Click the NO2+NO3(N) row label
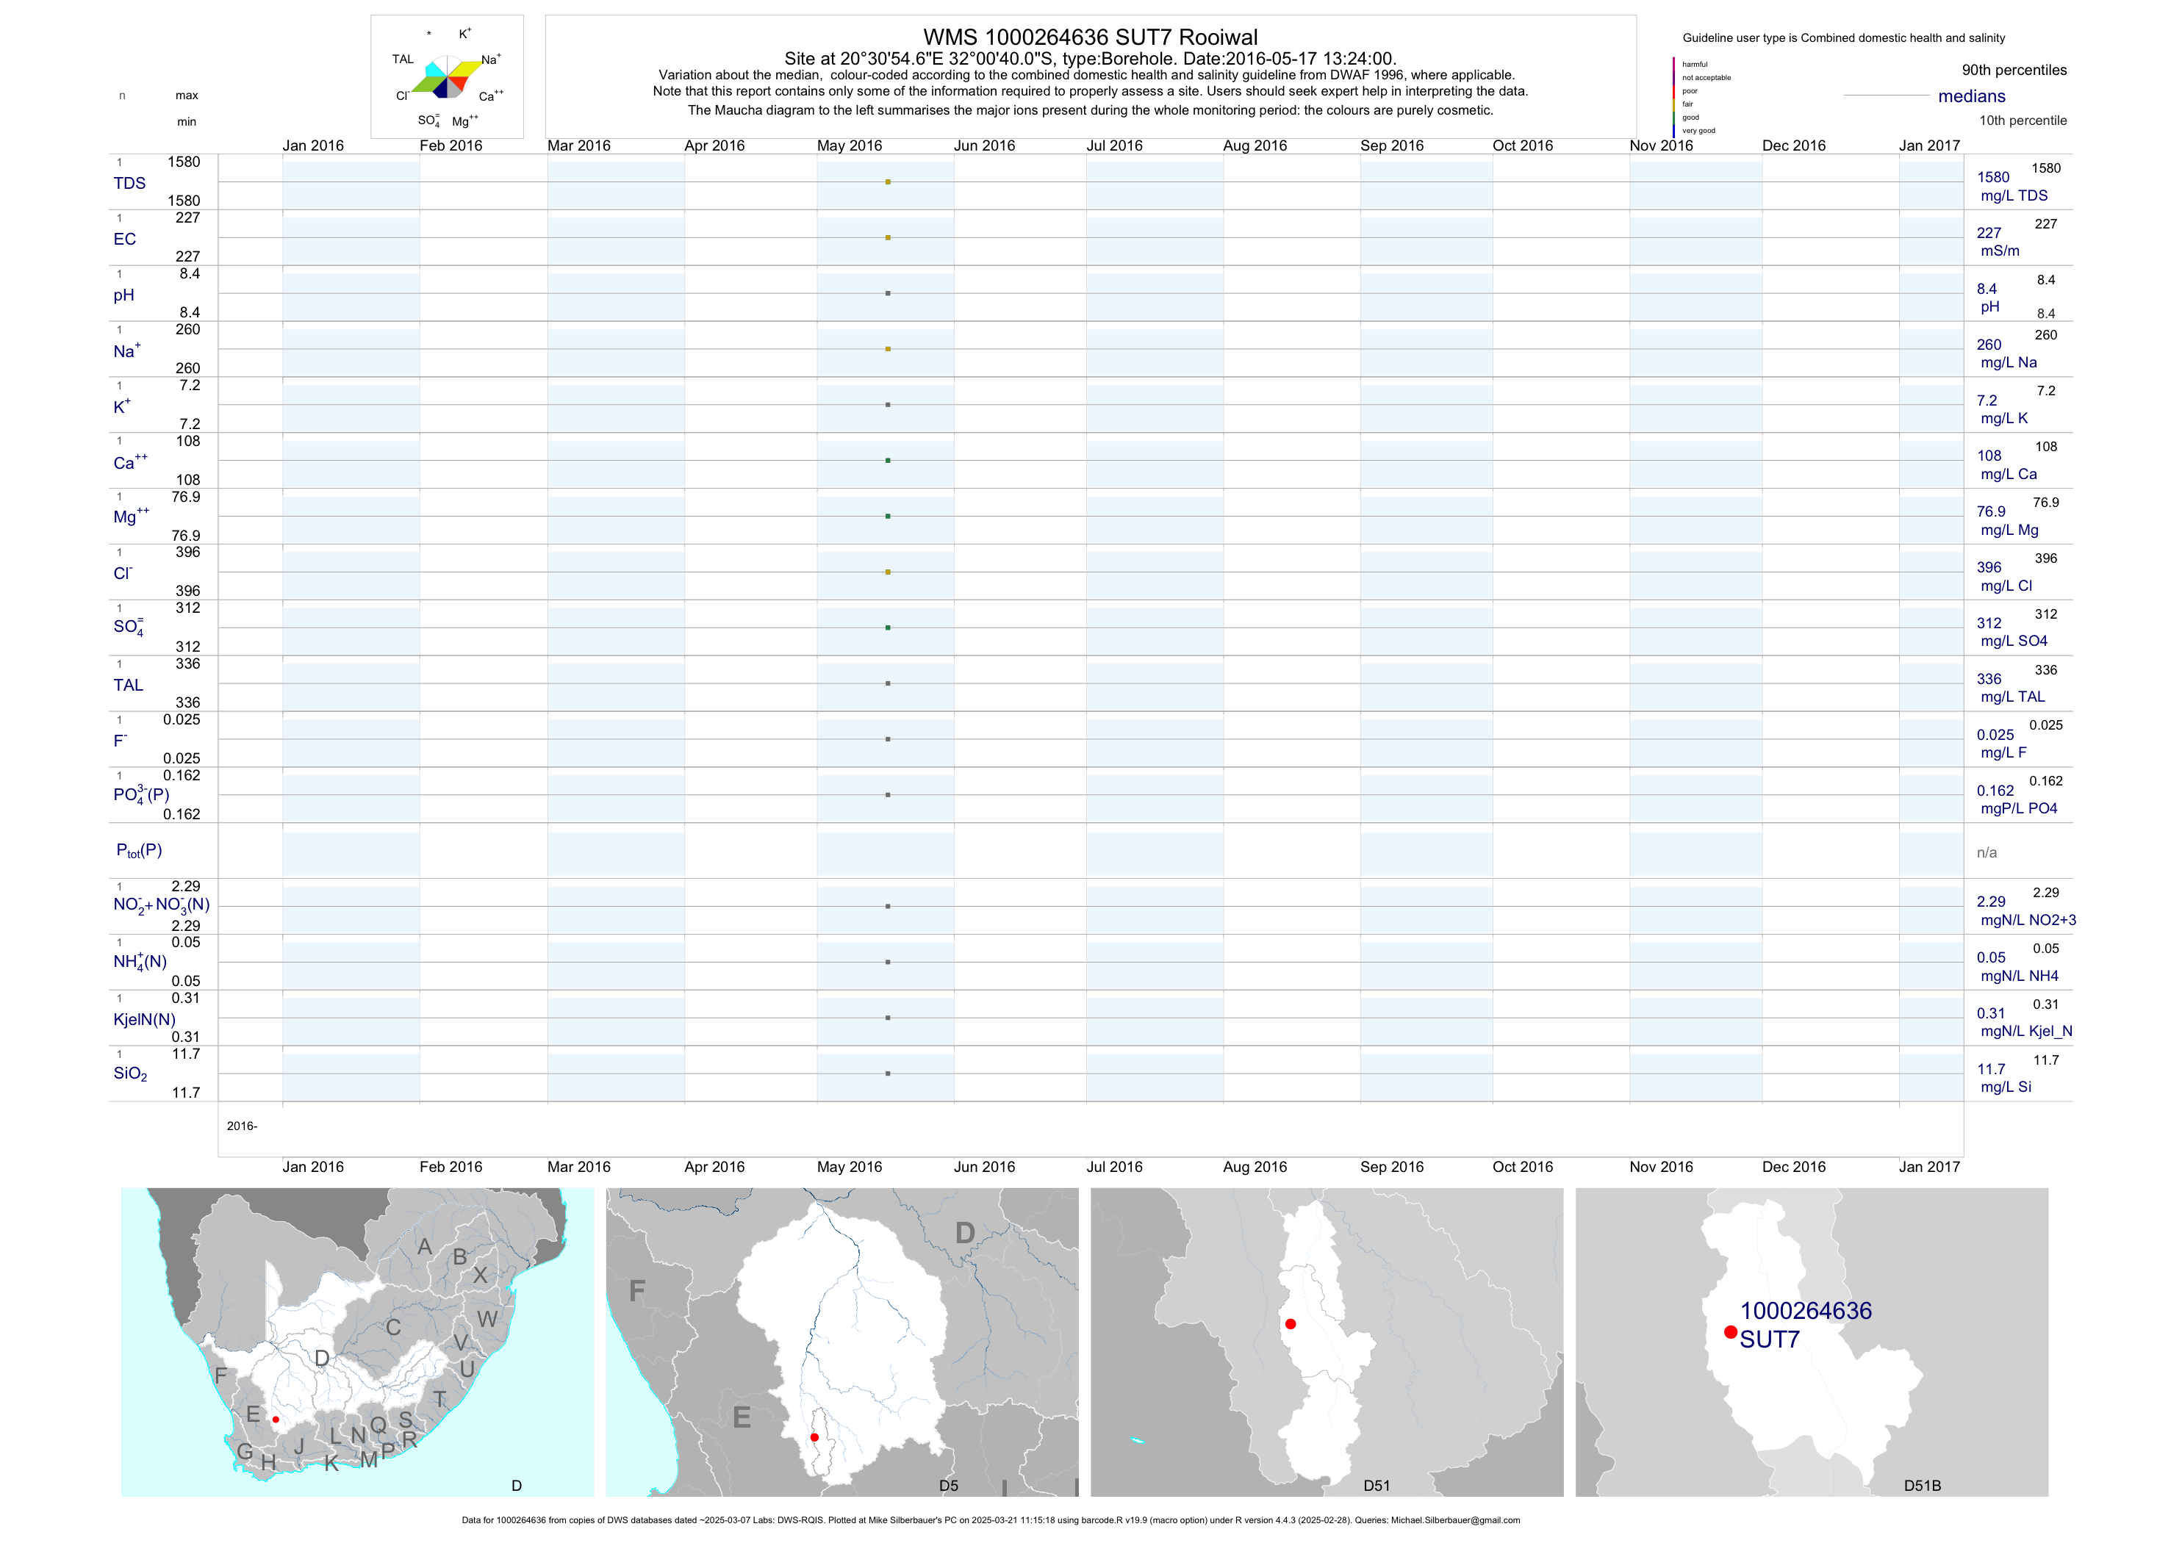 (x=161, y=904)
